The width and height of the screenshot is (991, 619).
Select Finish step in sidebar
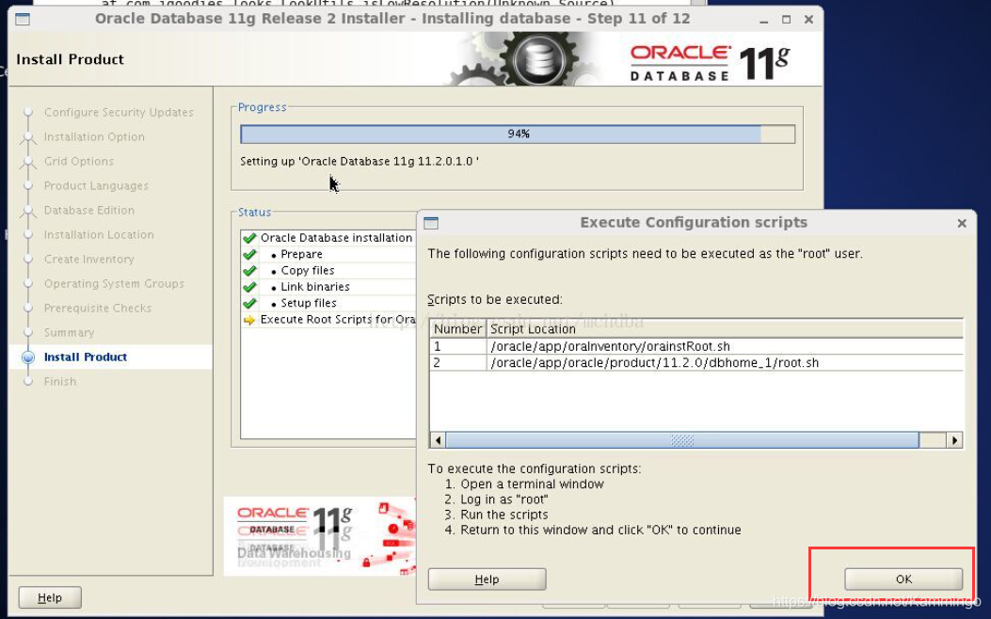pos(60,382)
